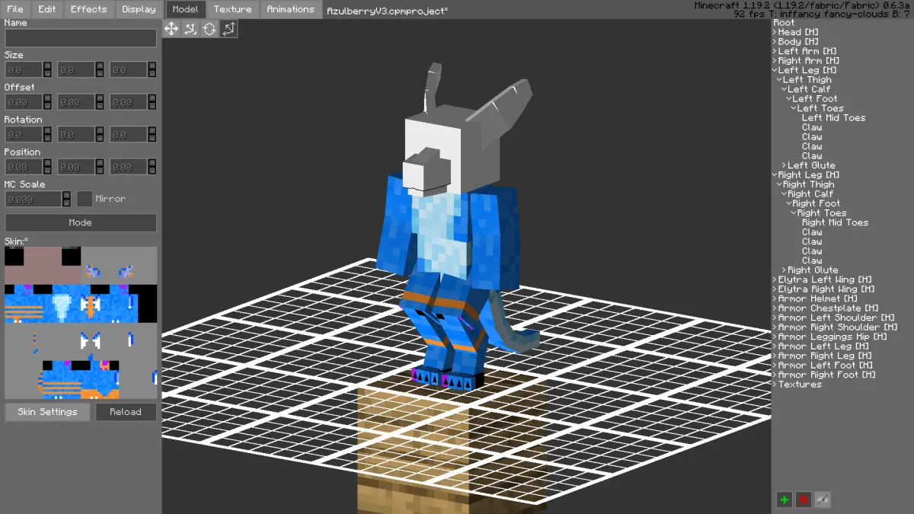Collapse the Right Toes node
Viewport: 914px width, 514px height.
point(794,213)
